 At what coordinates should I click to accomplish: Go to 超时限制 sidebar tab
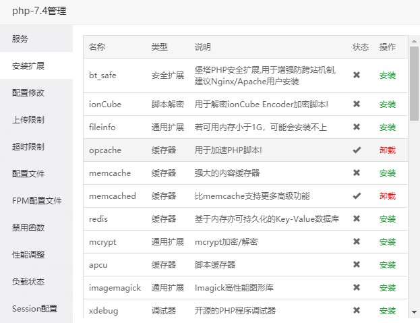point(36,146)
